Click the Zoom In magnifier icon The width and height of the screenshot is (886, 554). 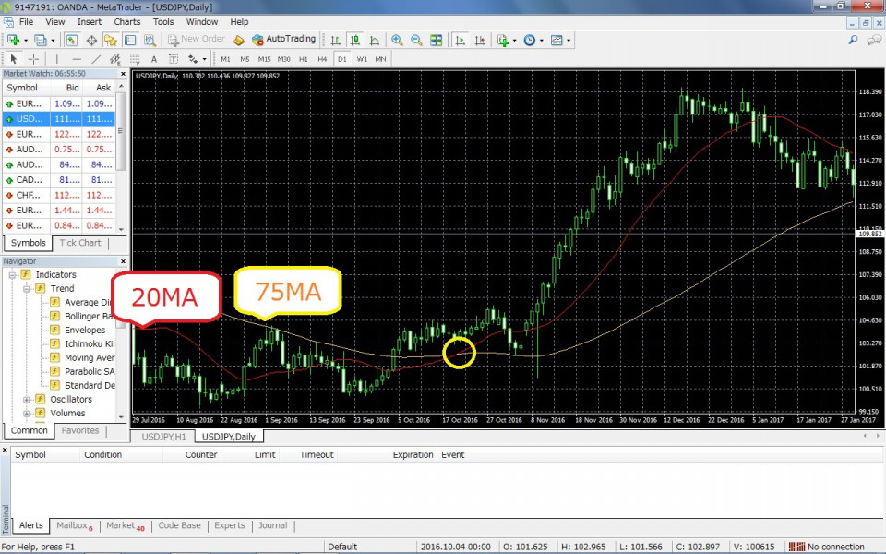(x=397, y=40)
